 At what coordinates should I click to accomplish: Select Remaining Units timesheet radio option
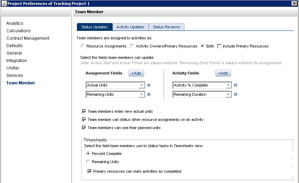coord(88,162)
